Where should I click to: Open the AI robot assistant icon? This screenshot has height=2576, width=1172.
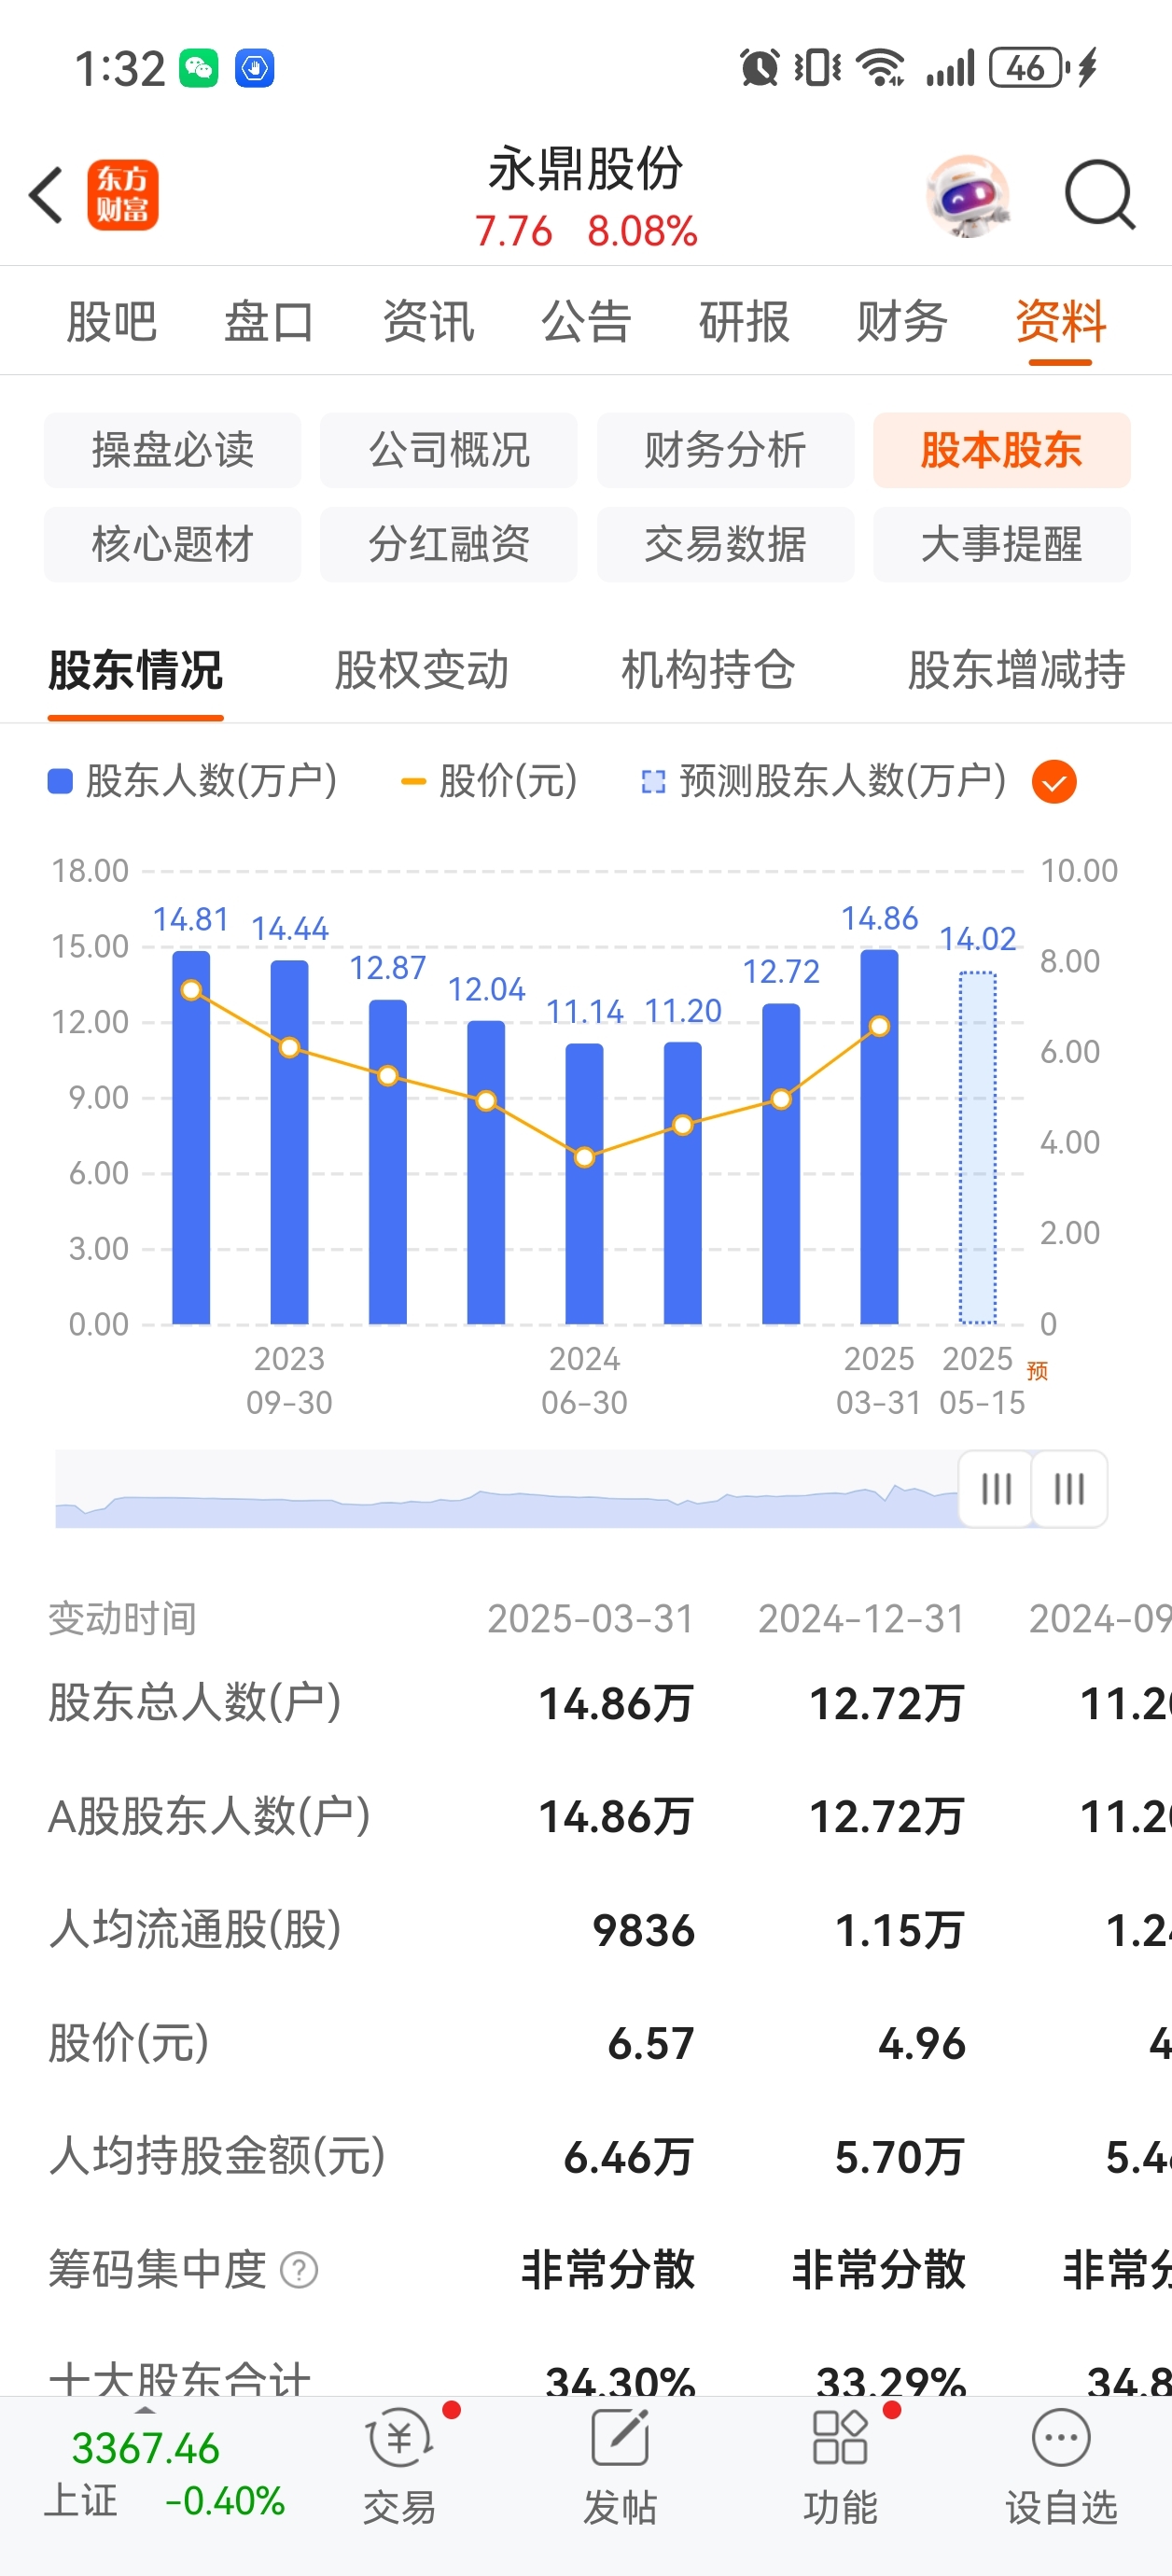[967, 195]
